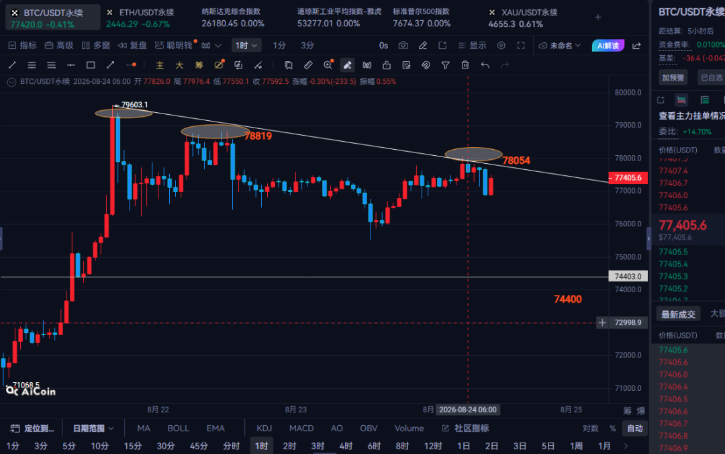The width and height of the screenshot is (725, 454).
Task: Enable 对数 logarithmic price scale
Action: [591, 428]
